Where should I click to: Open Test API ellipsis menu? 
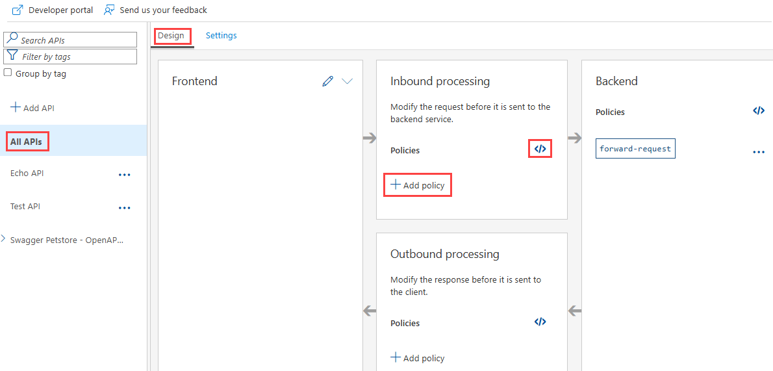point(125,208)
